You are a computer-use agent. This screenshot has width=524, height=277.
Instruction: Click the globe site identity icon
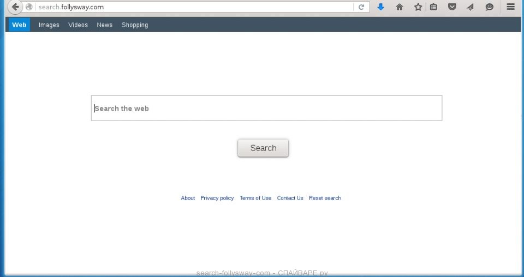pyautogui.click(x=29, y=7)
